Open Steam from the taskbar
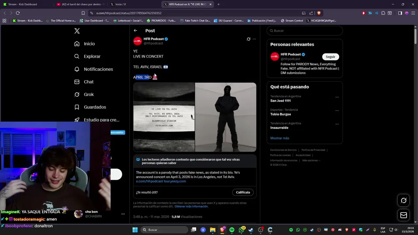The width and height of the screenshot is (418, 235). point(251,230)
